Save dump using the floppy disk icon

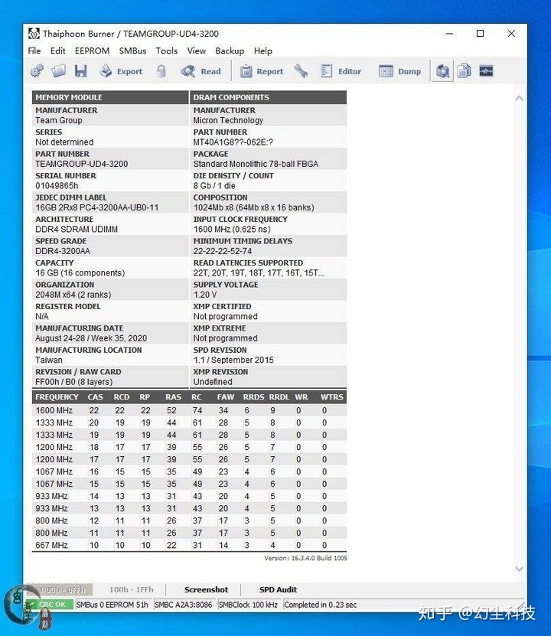pos(80,71)
